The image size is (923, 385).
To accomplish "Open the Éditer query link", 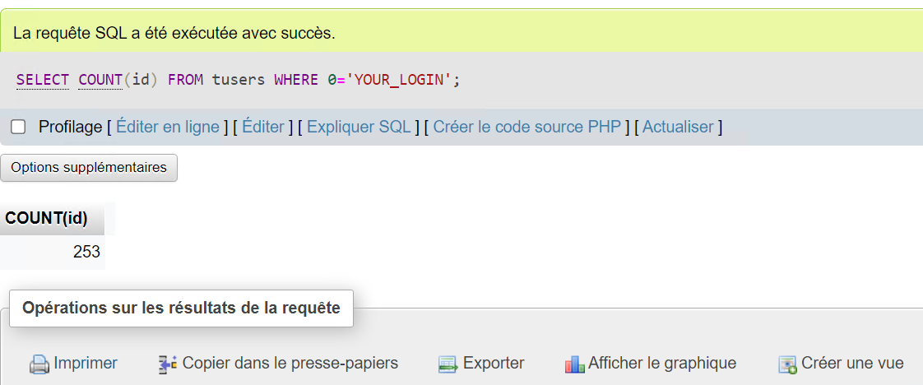I will coord(263,127).
